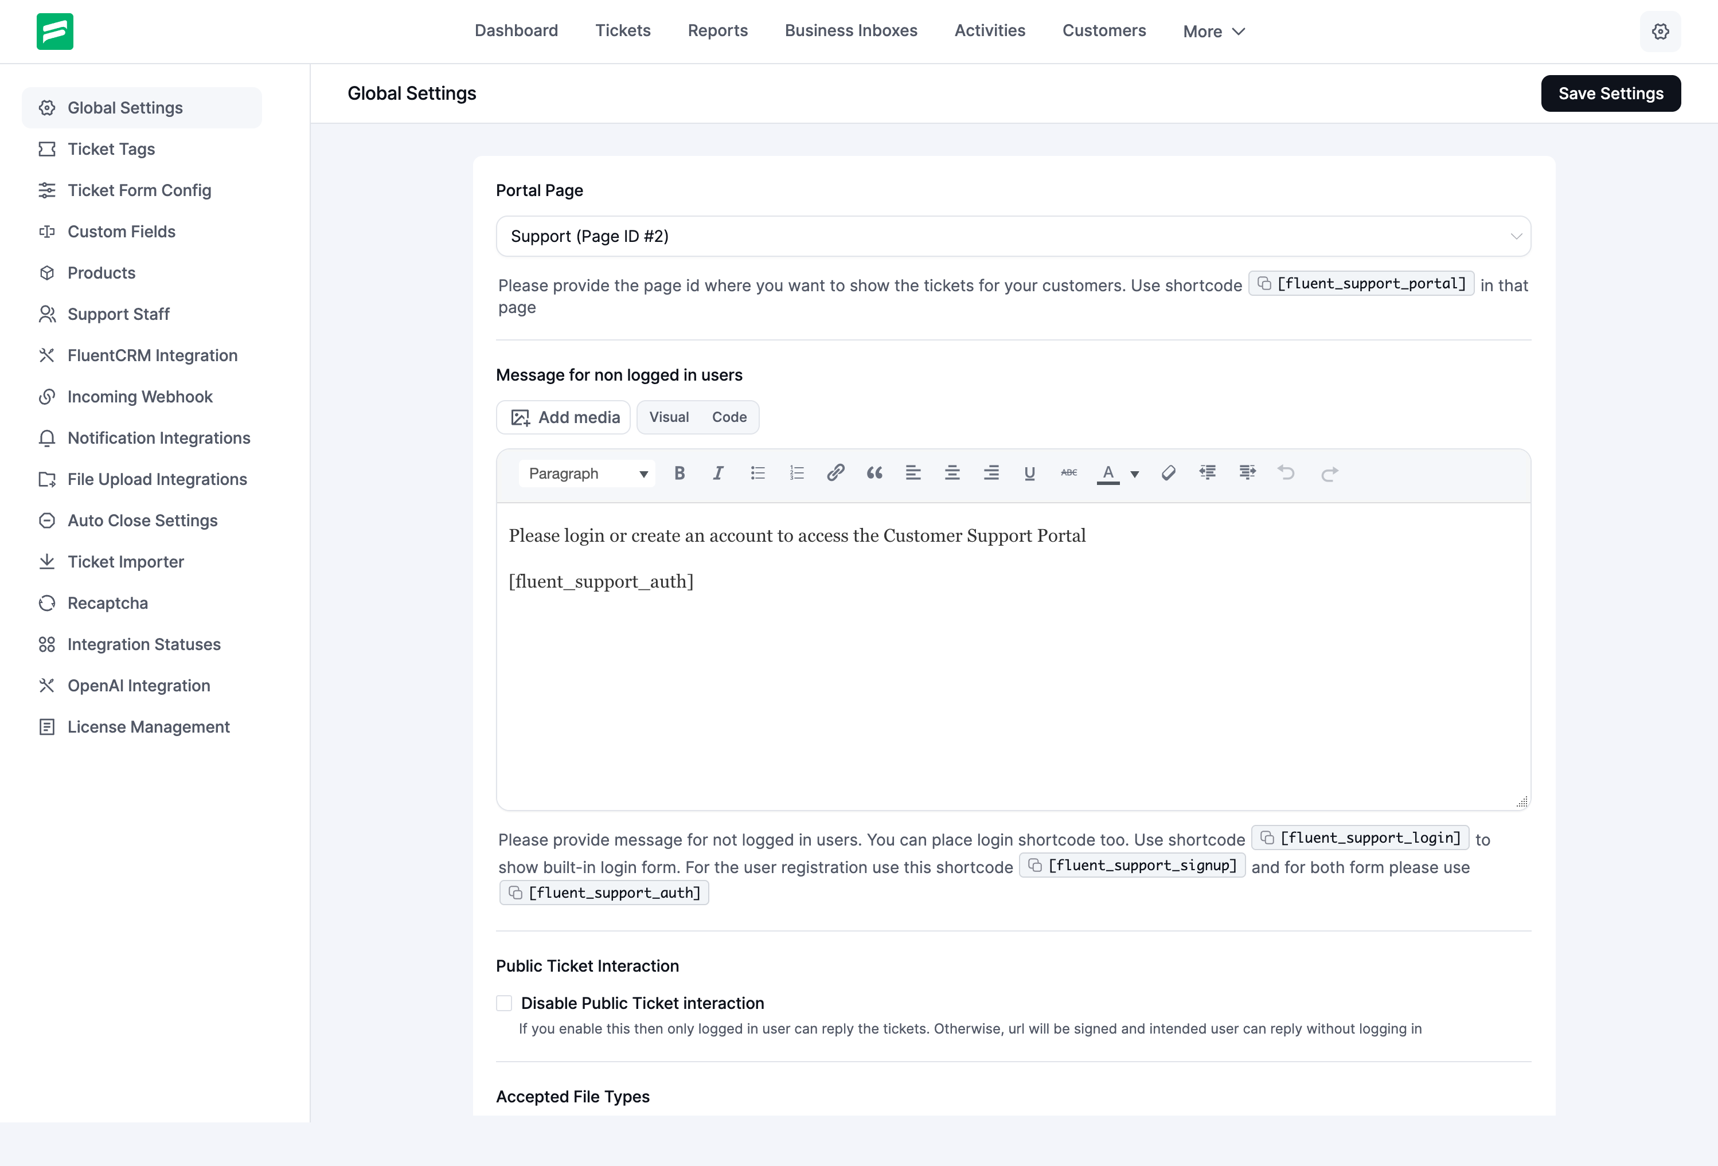The width and height of the screenshot is (1718, 1166).
Task: Enable Disable Public Ticket interaction checkbox
Action: (x=504, y=1003)
